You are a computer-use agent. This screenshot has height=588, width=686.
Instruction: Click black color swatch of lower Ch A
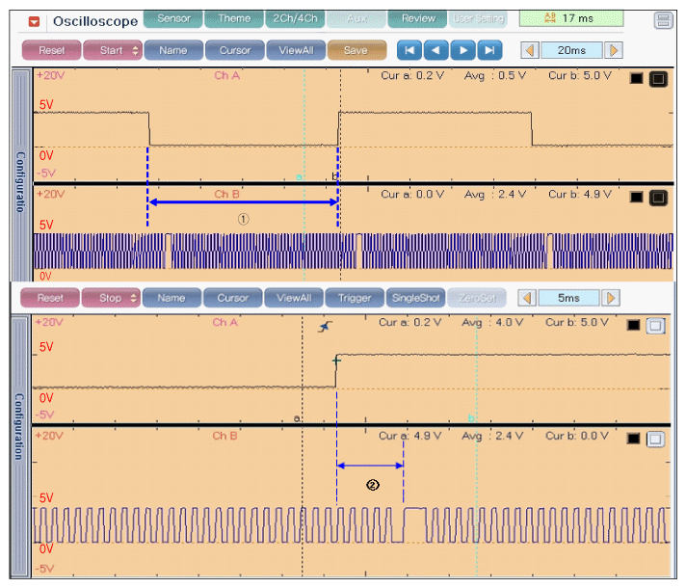click(634, 325)
